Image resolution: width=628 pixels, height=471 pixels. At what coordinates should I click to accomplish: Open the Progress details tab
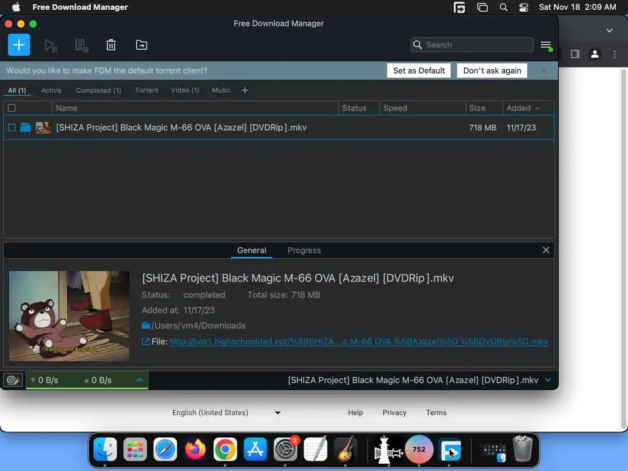pos(304,250)
